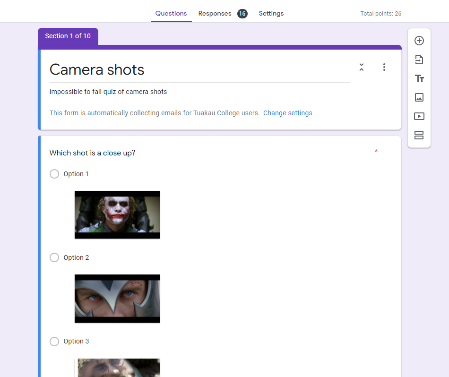
Task: Click the Add question plus icon
Action: 419,41
